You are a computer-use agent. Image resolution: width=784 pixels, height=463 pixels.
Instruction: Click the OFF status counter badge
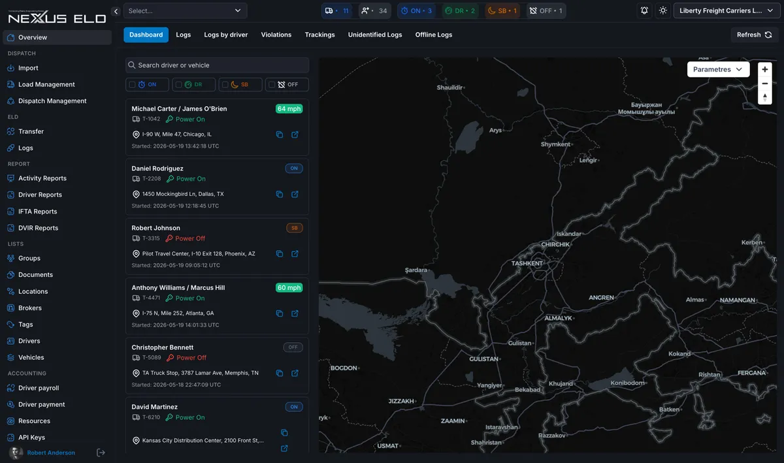click(x=546, y=11)
